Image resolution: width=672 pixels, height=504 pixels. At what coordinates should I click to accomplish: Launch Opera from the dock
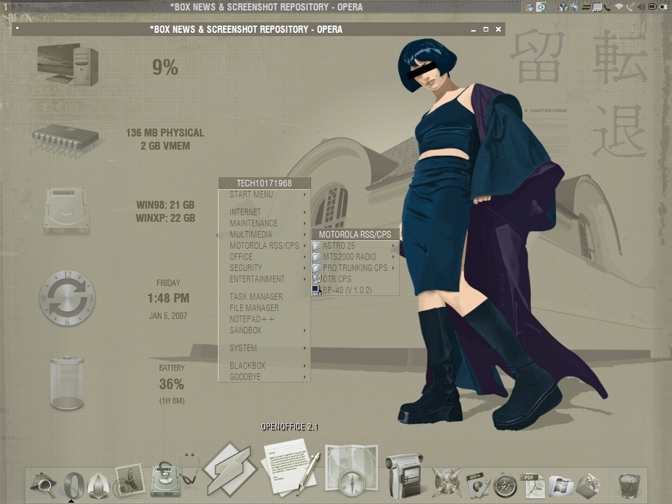tap(73, 485)
